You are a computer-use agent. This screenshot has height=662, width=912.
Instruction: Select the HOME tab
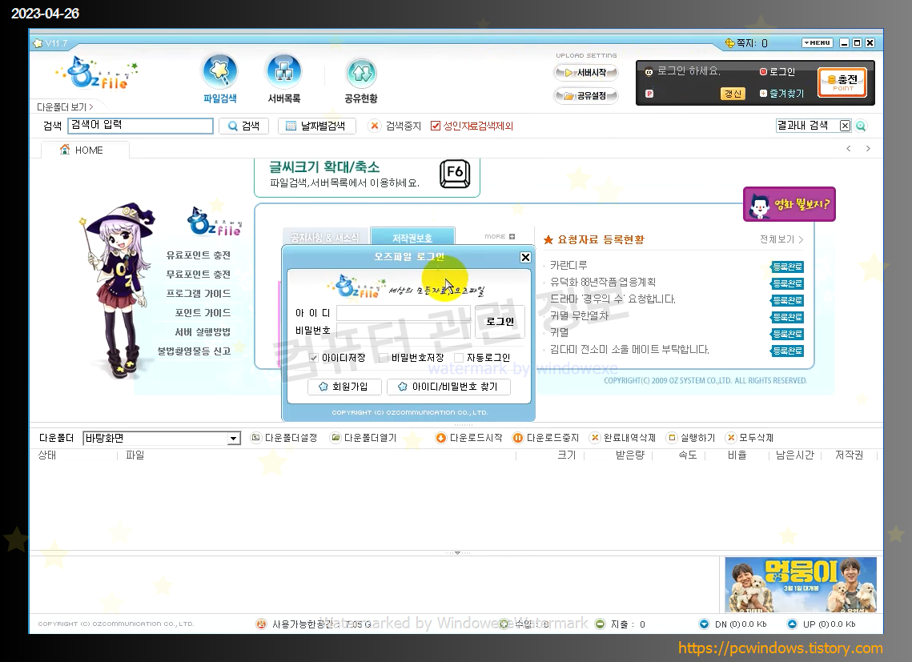(x=85, y=150)
